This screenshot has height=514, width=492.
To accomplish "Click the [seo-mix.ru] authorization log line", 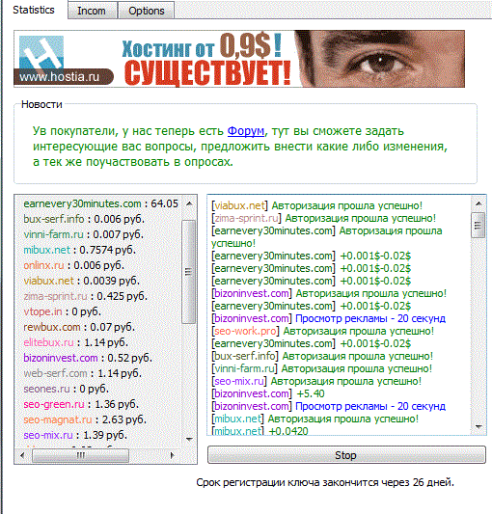I will (316, 381).
